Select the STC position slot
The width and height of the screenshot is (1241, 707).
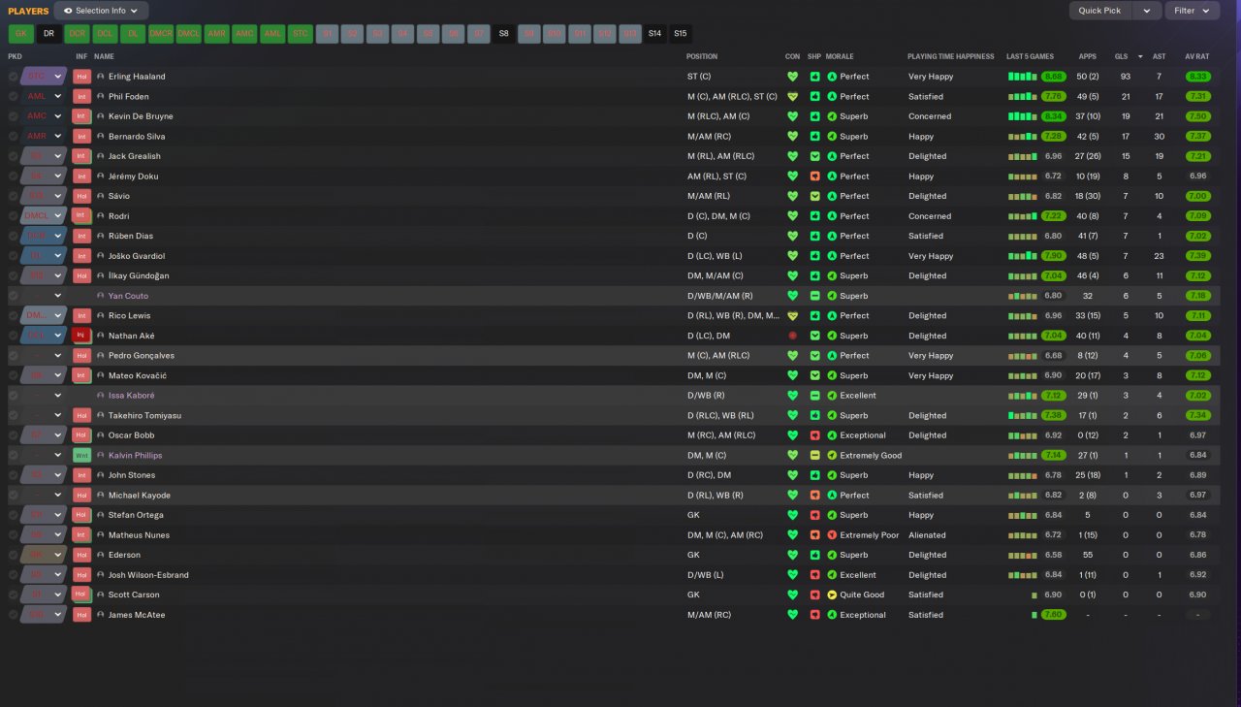click(x=301, y=34)
